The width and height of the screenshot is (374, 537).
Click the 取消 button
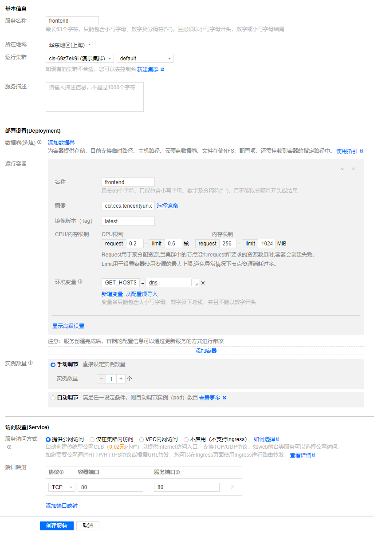[x=88, y=526]
